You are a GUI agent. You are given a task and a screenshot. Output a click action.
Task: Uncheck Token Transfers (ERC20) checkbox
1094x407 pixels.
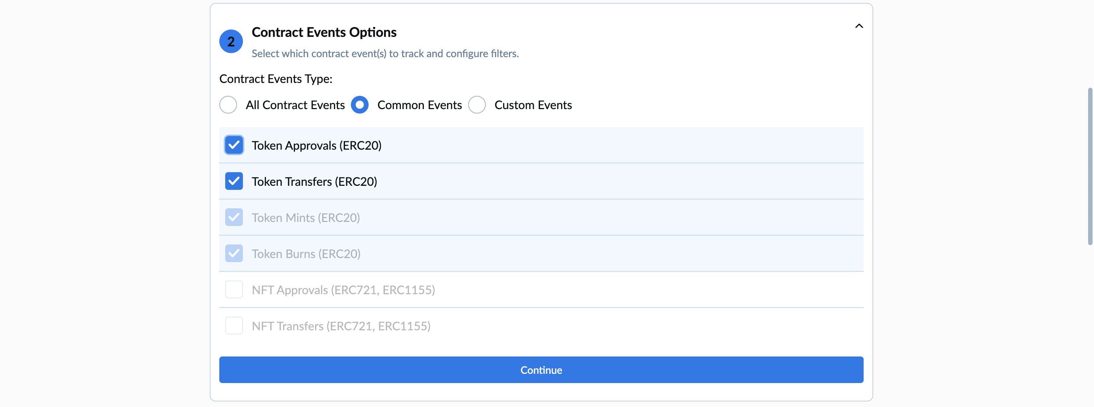point(234,181)
